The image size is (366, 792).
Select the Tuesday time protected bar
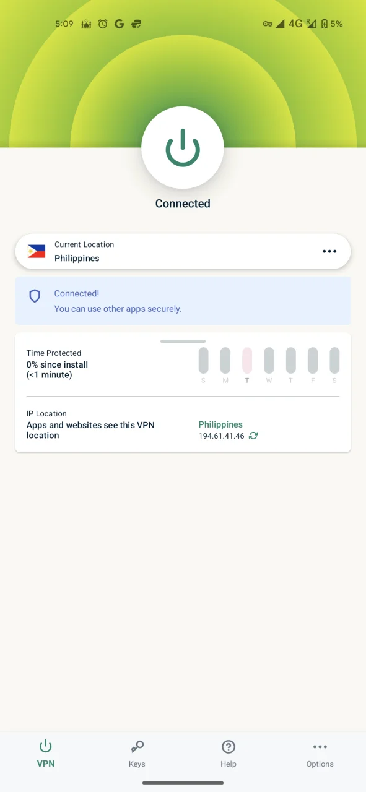247,360
